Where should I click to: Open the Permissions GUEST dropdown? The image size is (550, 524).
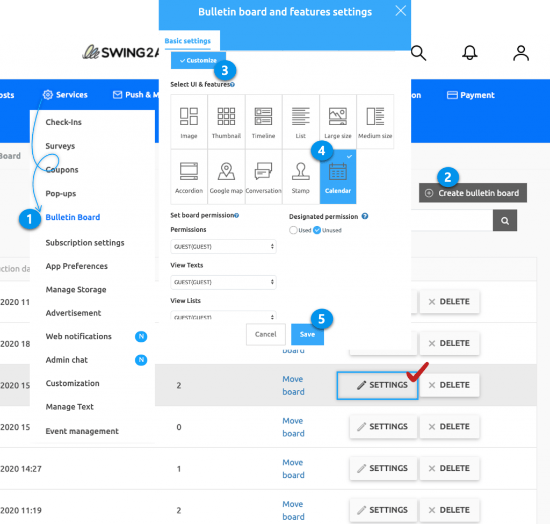pyautogui.click(x=223, y=247)
